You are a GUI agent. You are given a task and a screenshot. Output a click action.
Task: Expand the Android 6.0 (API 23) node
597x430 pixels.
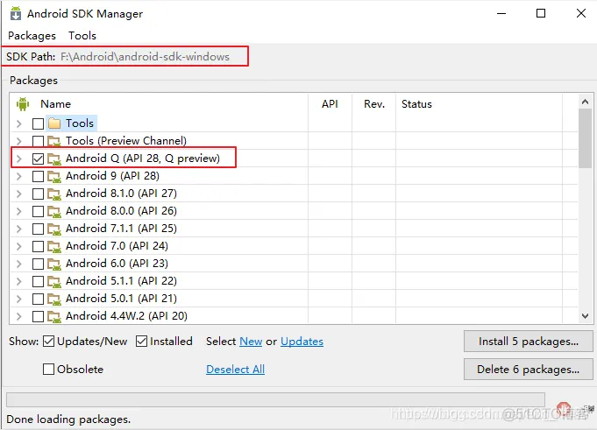point(19,264)
